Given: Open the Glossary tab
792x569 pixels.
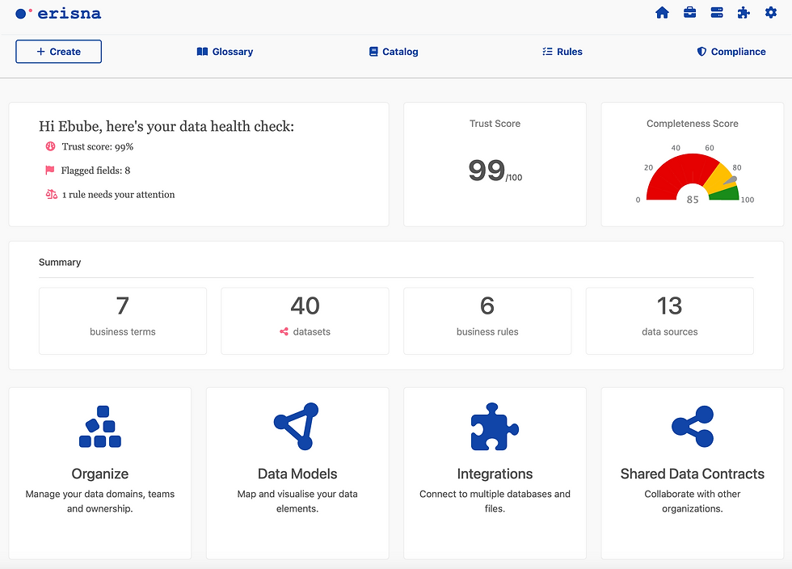Looking at the screenshot, I should [x=225, y=52].
